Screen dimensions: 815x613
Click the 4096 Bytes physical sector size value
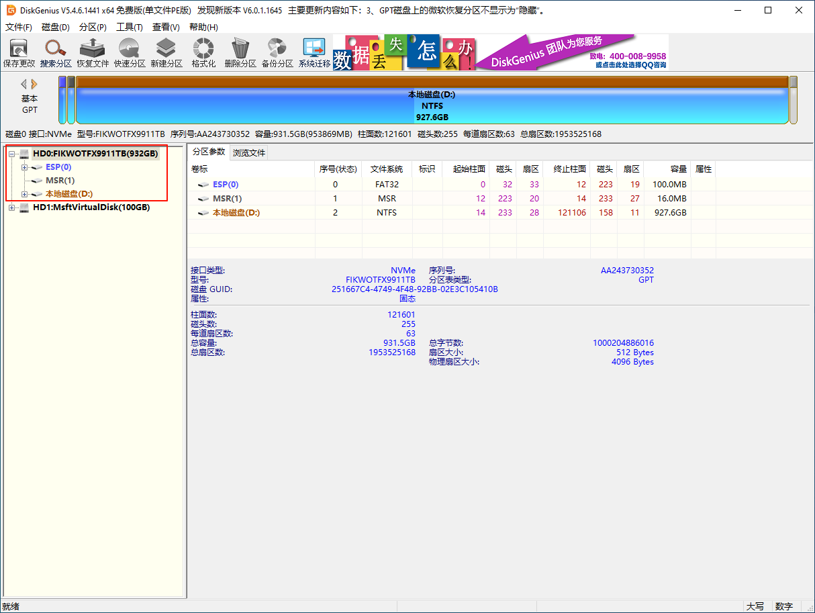(632, 362)
